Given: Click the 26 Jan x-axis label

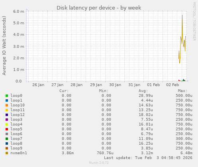Looking at the screenshot, I should pyautogui.click(x=38, y=85).
